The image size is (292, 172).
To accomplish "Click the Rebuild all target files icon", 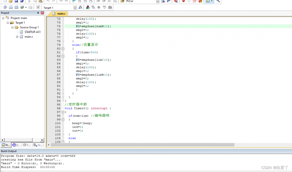I will [16, 8].
